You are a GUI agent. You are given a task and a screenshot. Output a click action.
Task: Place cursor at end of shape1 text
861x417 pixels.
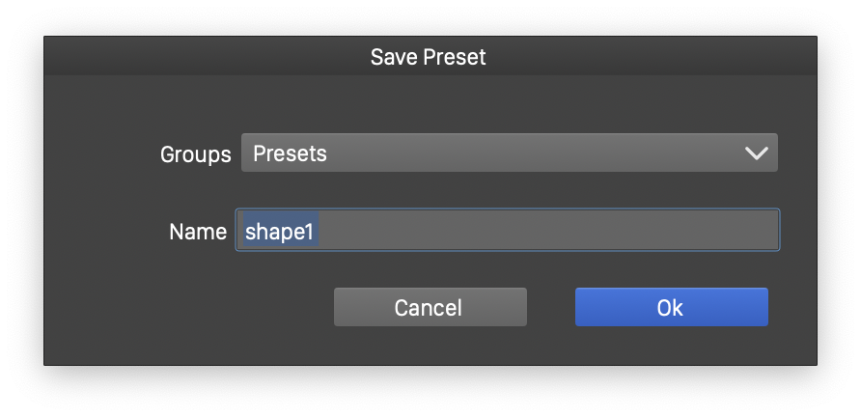pyautogui.click(x=319, y=232)
